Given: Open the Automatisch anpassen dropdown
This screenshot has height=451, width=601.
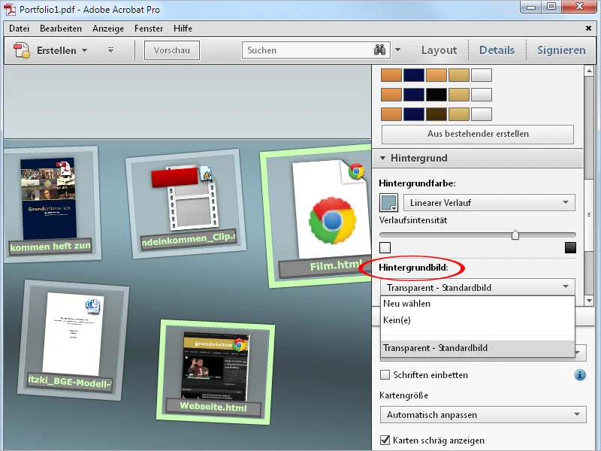Looking at the screenshot, I should (x=483, y=415).
